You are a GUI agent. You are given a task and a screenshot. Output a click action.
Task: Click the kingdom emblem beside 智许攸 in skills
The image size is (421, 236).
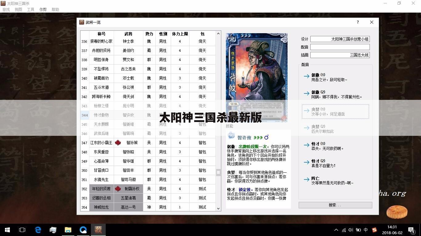pos(231,136)
